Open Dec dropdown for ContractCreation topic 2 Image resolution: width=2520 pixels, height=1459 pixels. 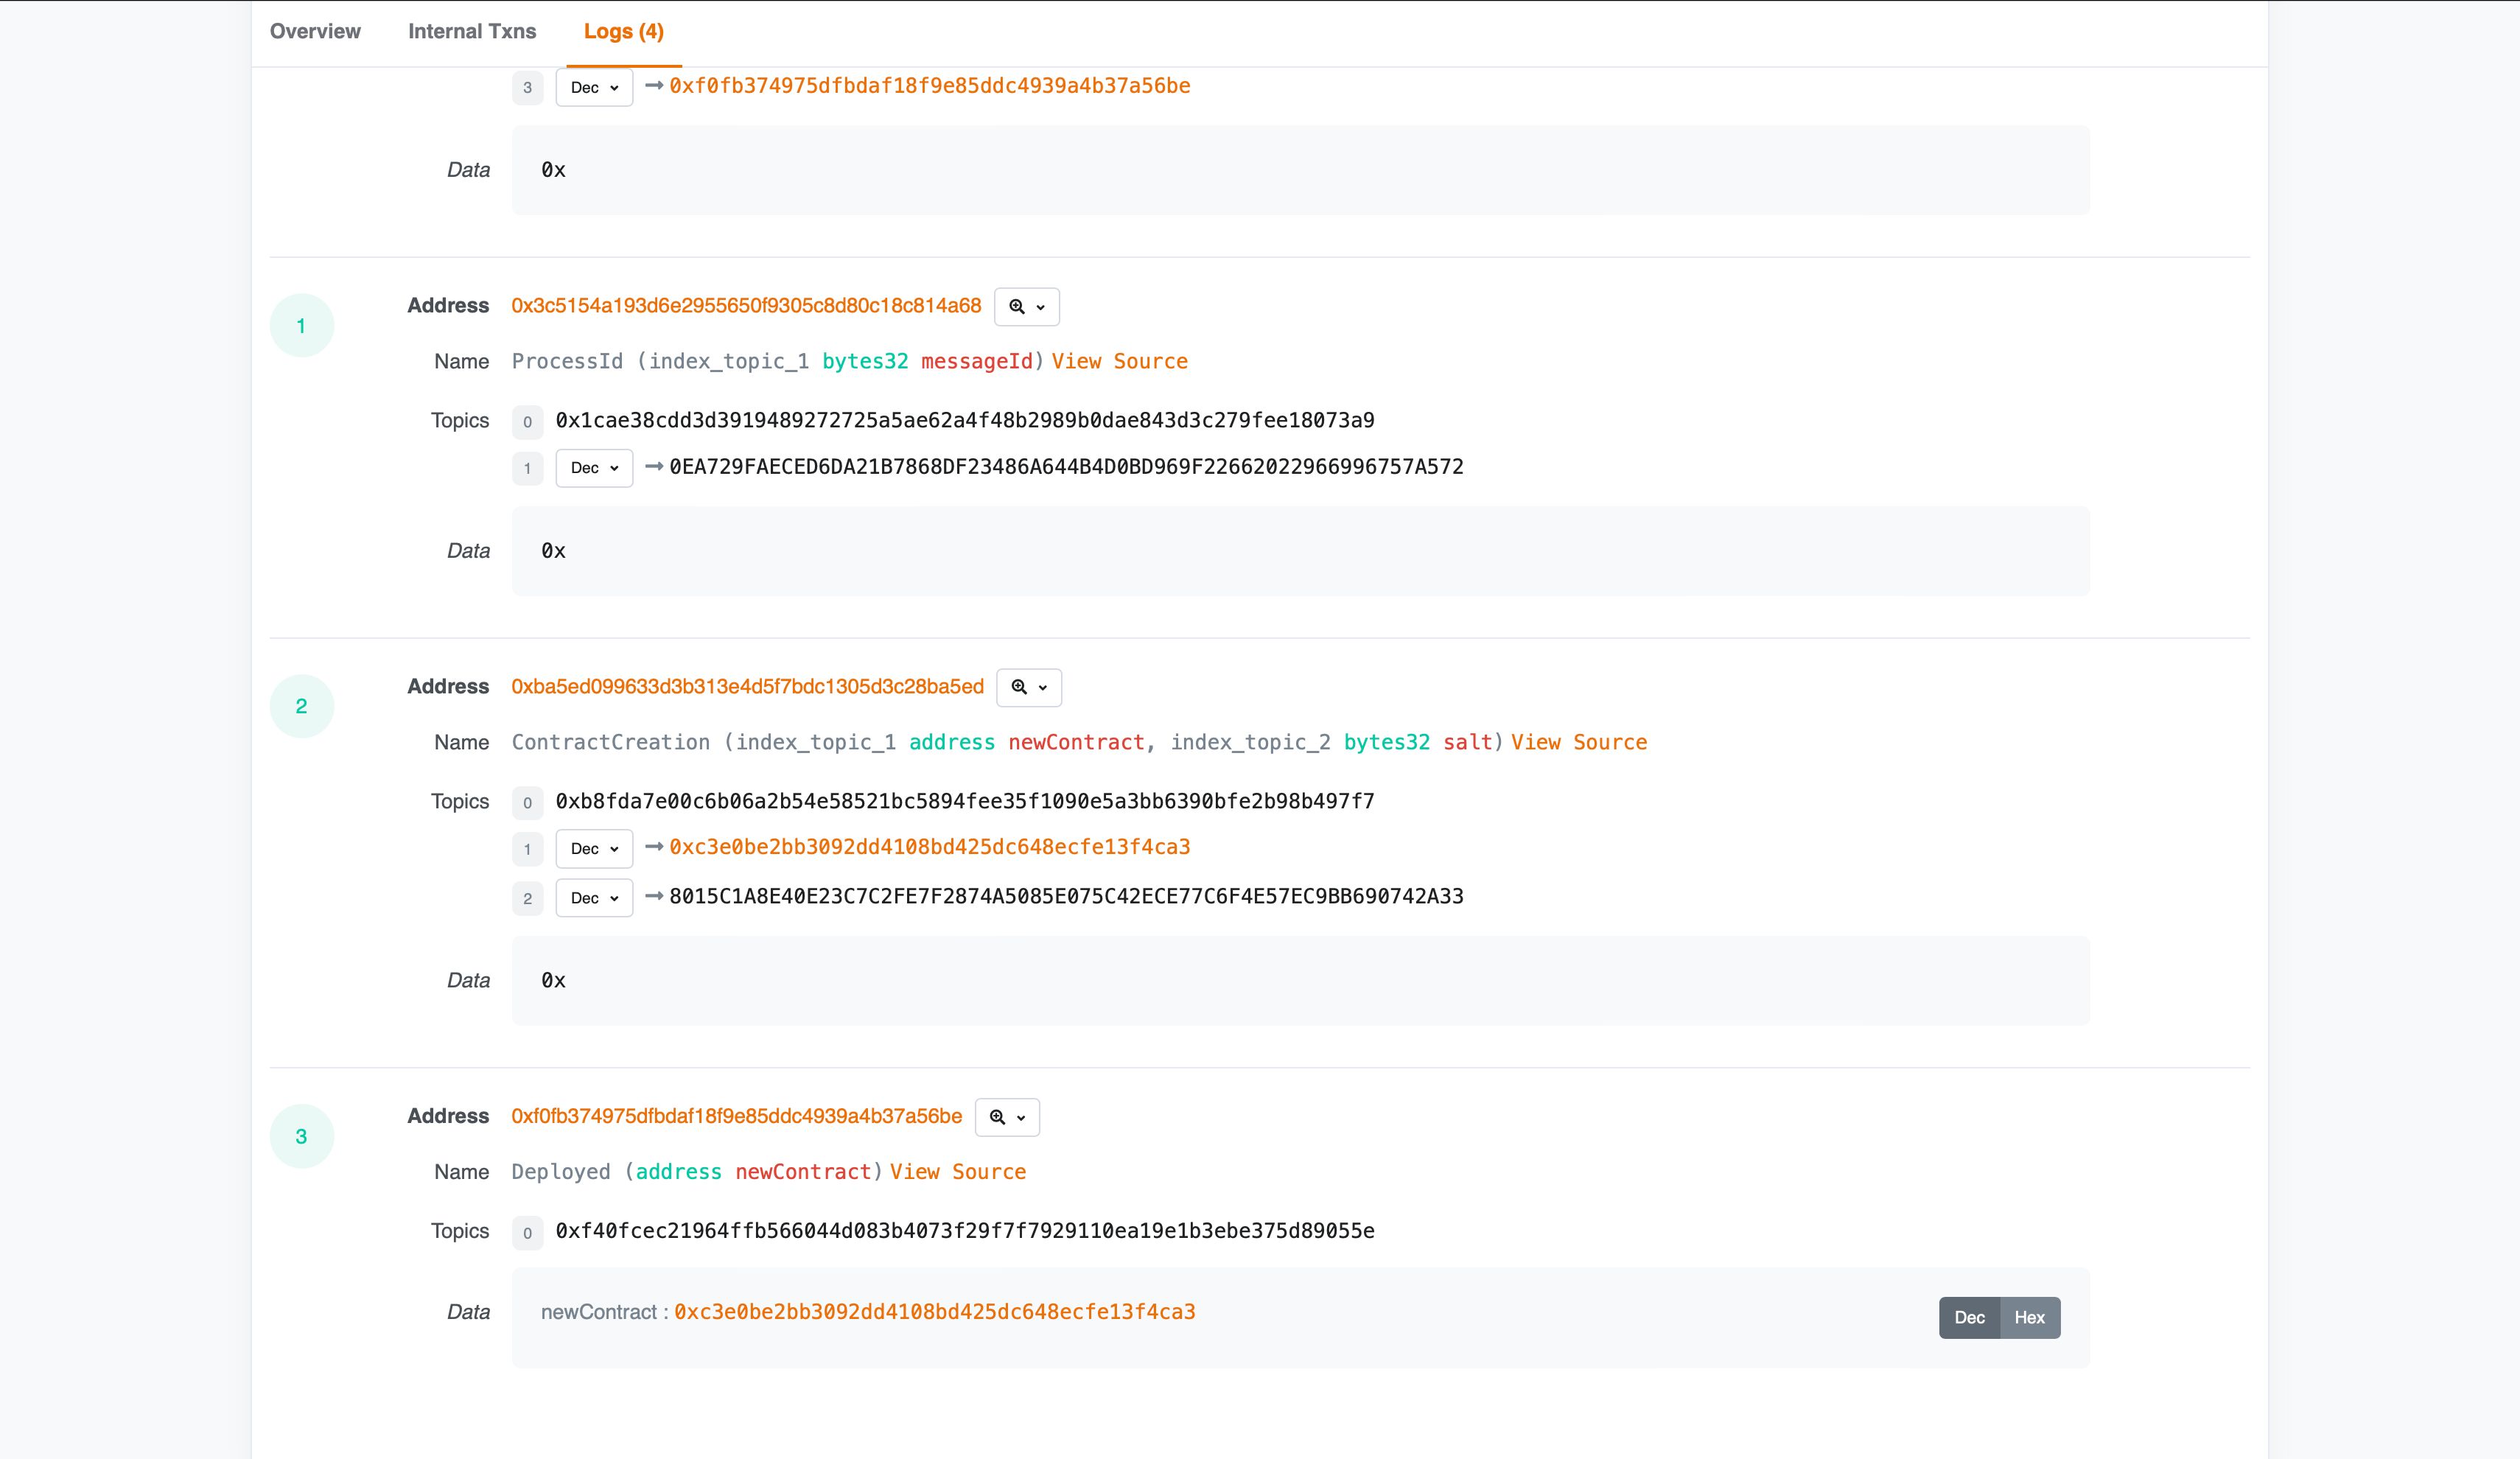pyautogui.click(x=594, y=898)
